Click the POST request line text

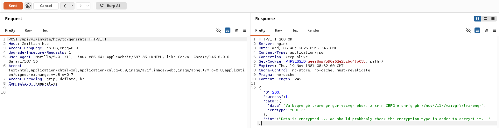[x=58, y=39]
